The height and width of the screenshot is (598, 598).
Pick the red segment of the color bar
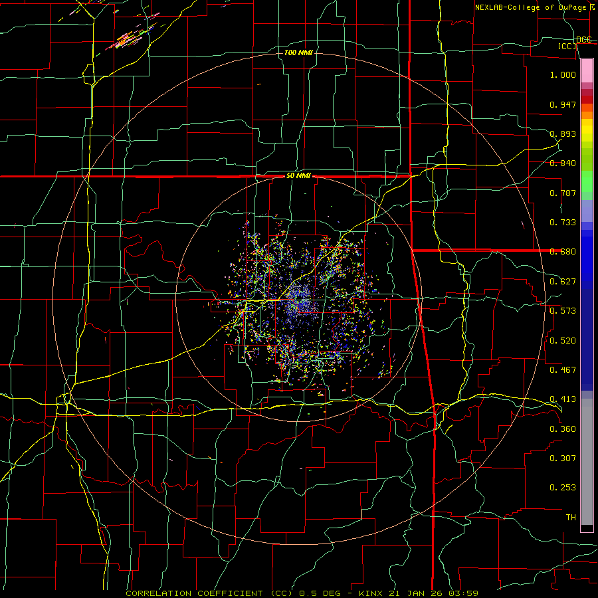tap(587, 100)
